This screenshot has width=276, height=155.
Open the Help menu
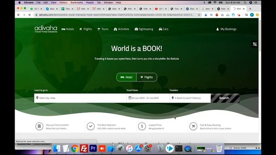click(x=118, y=3)
